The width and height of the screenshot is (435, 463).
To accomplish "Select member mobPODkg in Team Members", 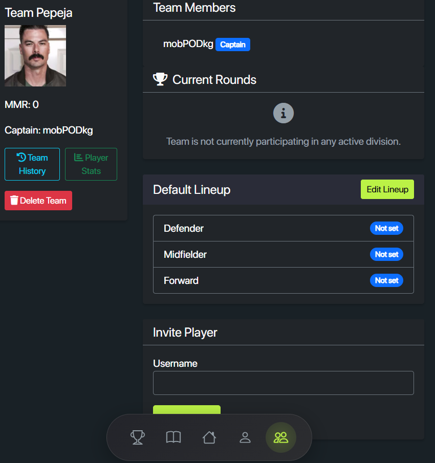I will pos(188,44).
